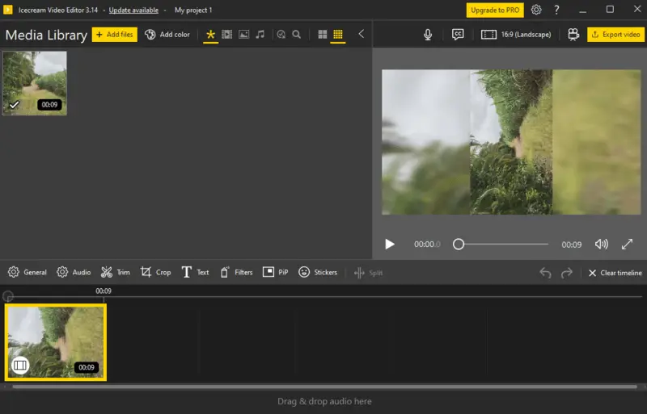Switch to small grid thumbnail view
This screenshot has width=647, height=414.
pos(338,35)
